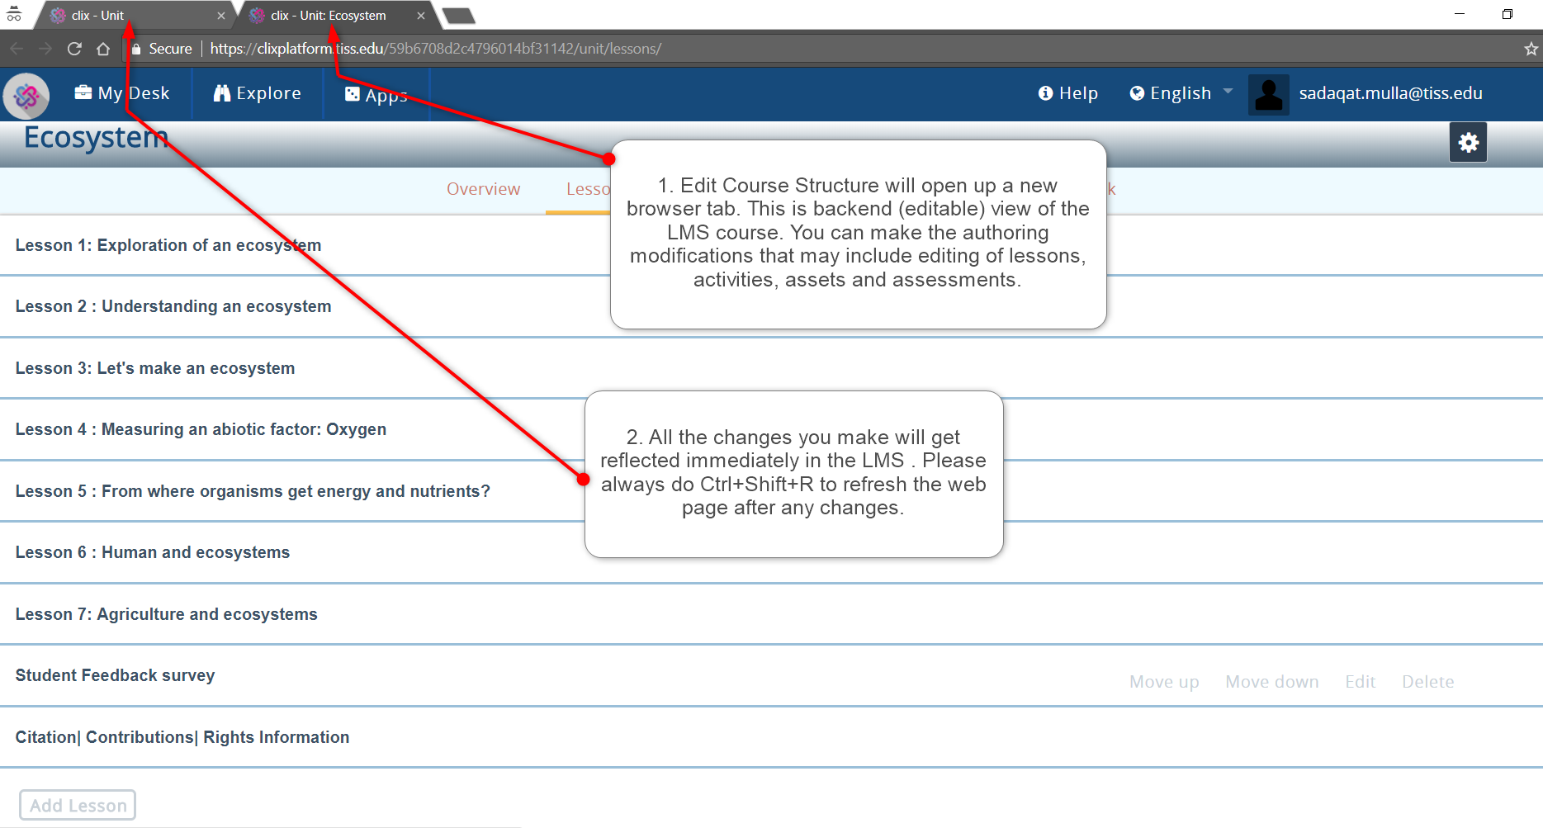1543x828 pixels.
Task: Expand the English language dropdown
Action: 1181,93
